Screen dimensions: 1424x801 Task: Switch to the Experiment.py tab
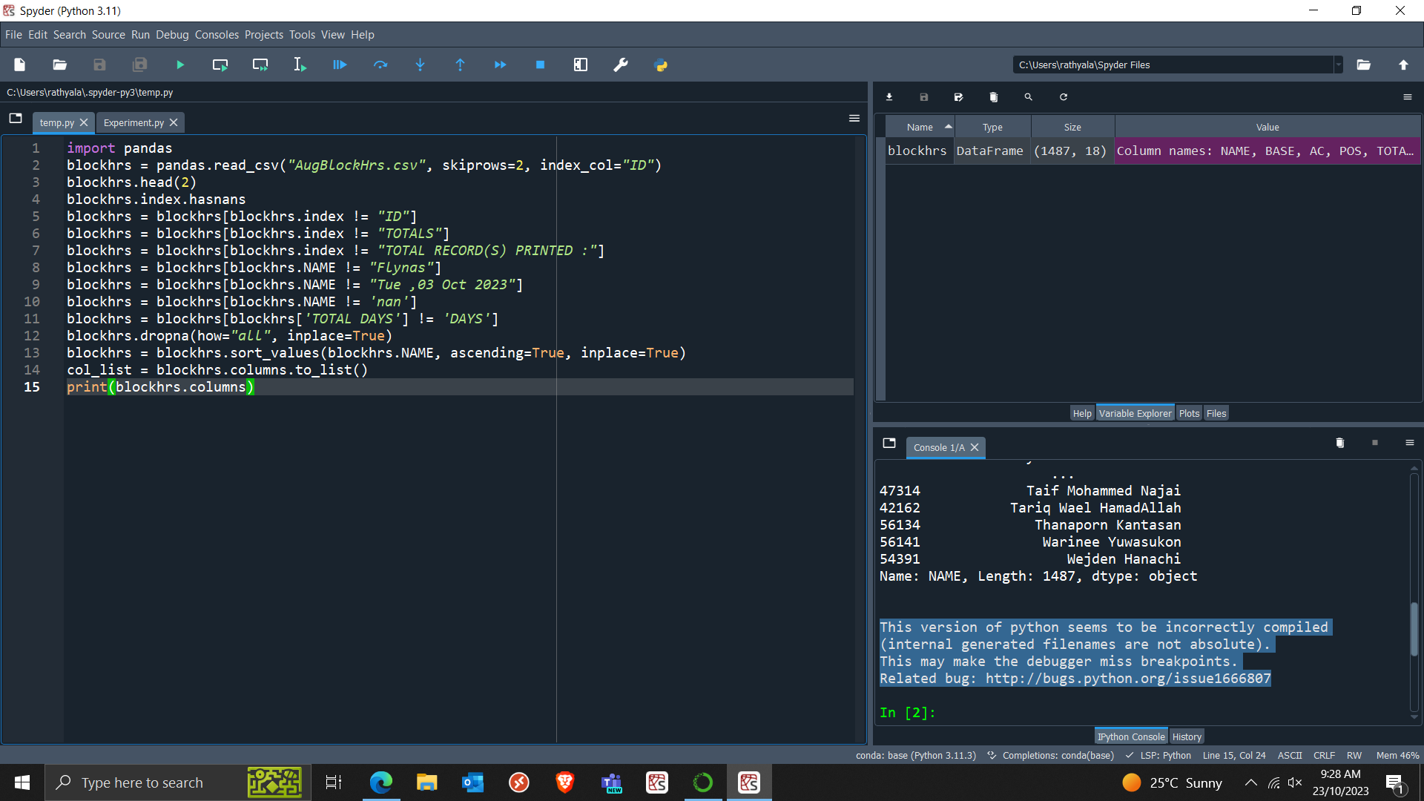[x=133, y=122]
